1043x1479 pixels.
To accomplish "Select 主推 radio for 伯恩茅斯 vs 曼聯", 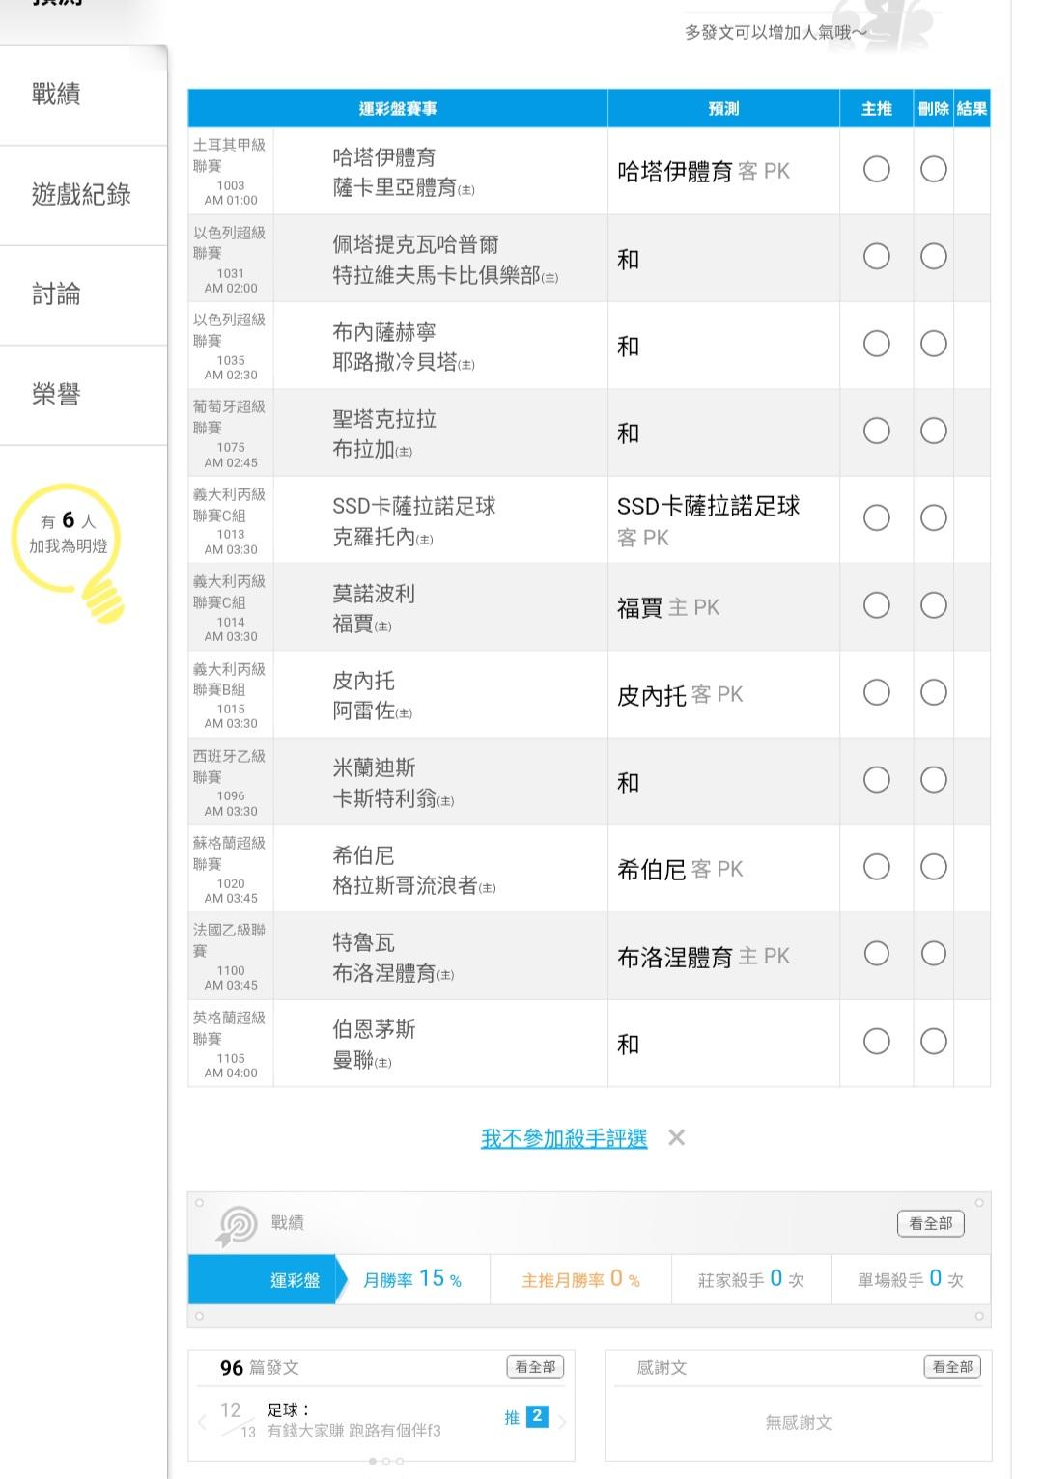I will 876,1042.
